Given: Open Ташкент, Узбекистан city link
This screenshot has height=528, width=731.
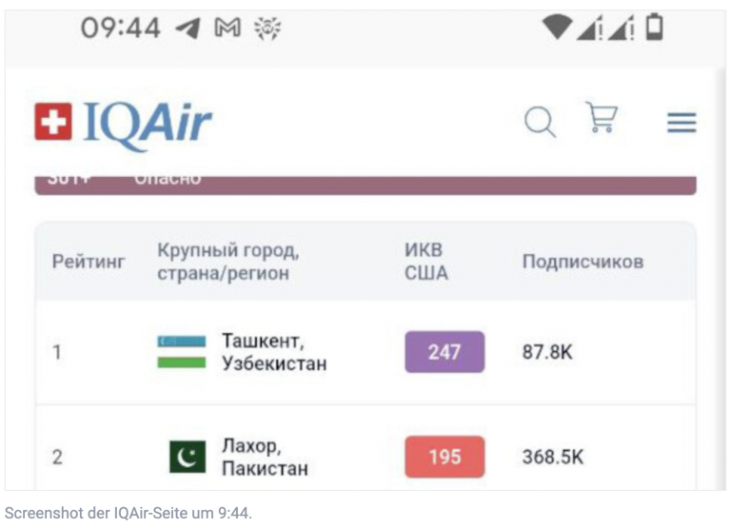Looking at the screenshot, I should 274,352.
